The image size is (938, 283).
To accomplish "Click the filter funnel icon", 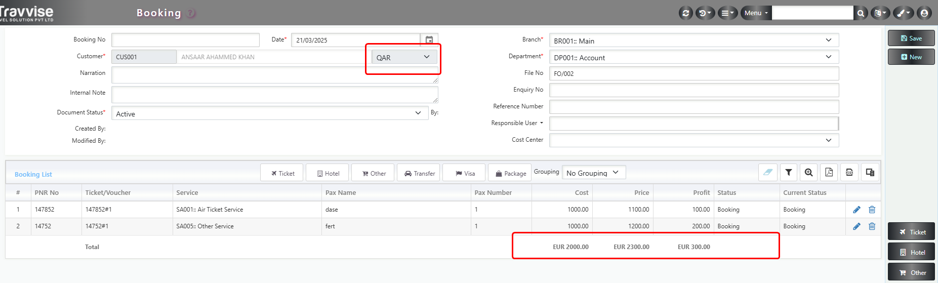I will coord(789,172).
